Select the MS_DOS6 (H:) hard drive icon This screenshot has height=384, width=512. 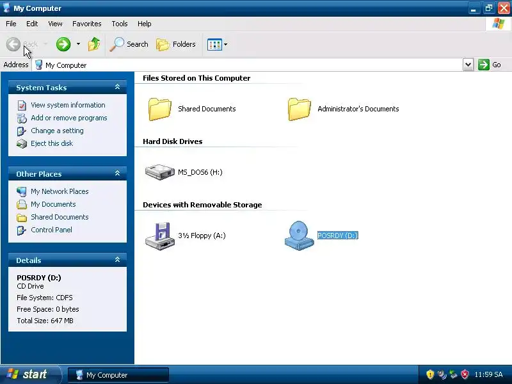tap(159, 172)
